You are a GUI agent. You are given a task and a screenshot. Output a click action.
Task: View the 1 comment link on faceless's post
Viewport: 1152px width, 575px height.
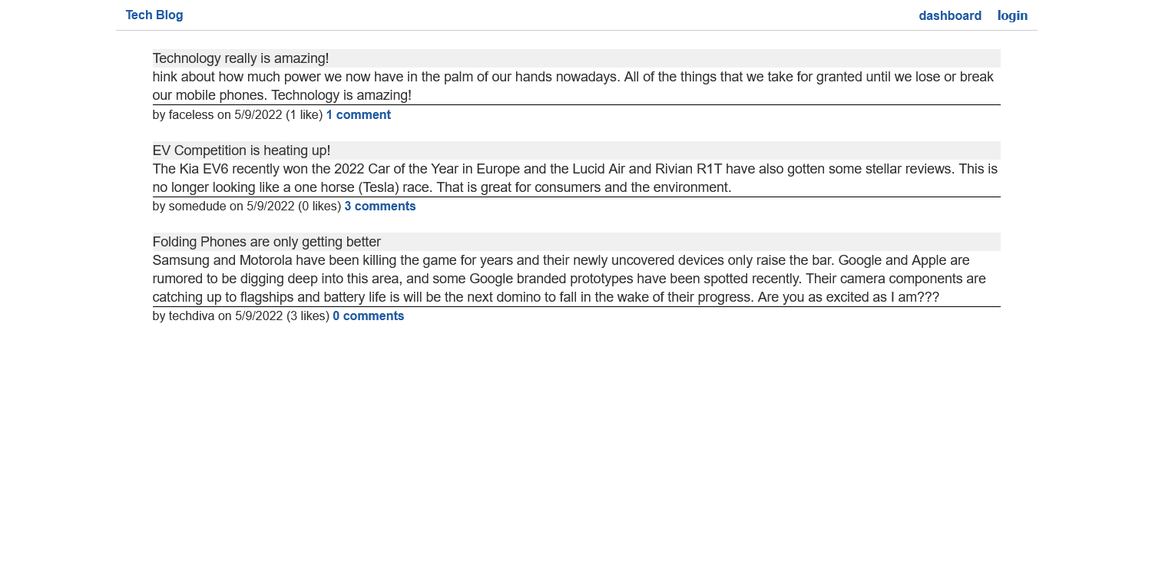[359, 115]
